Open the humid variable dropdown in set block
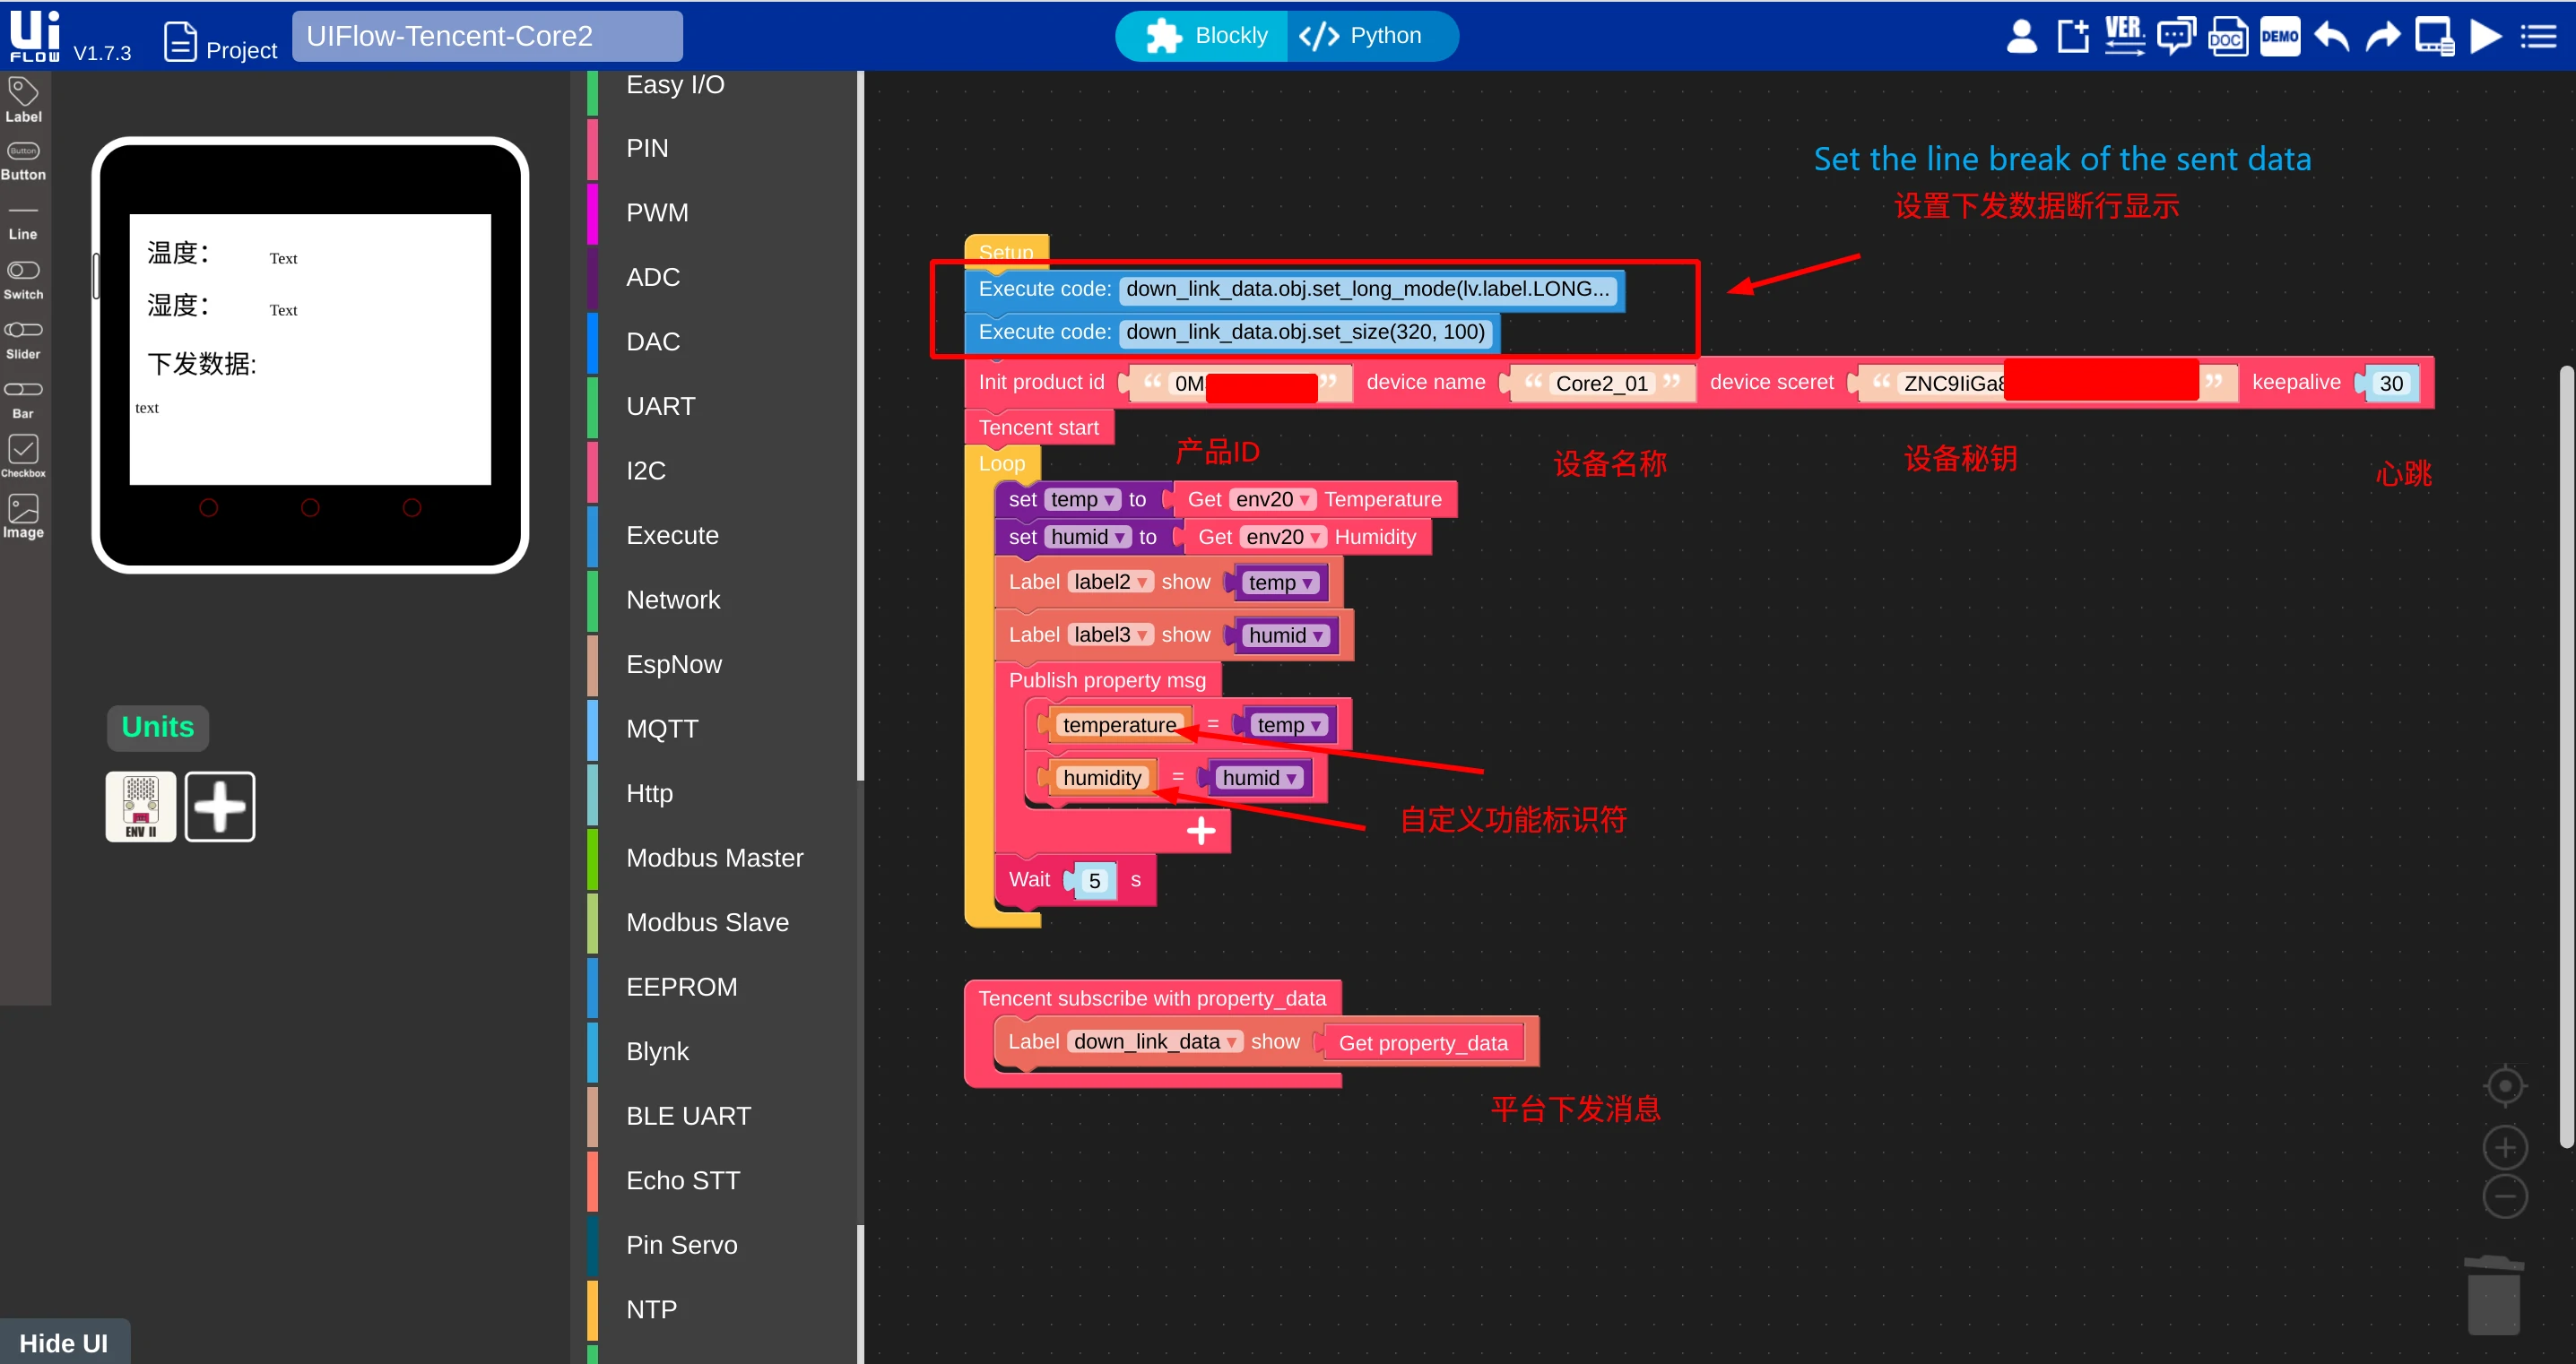Viewport: 2576px width, 1364px height. (x=1088, y=538)
